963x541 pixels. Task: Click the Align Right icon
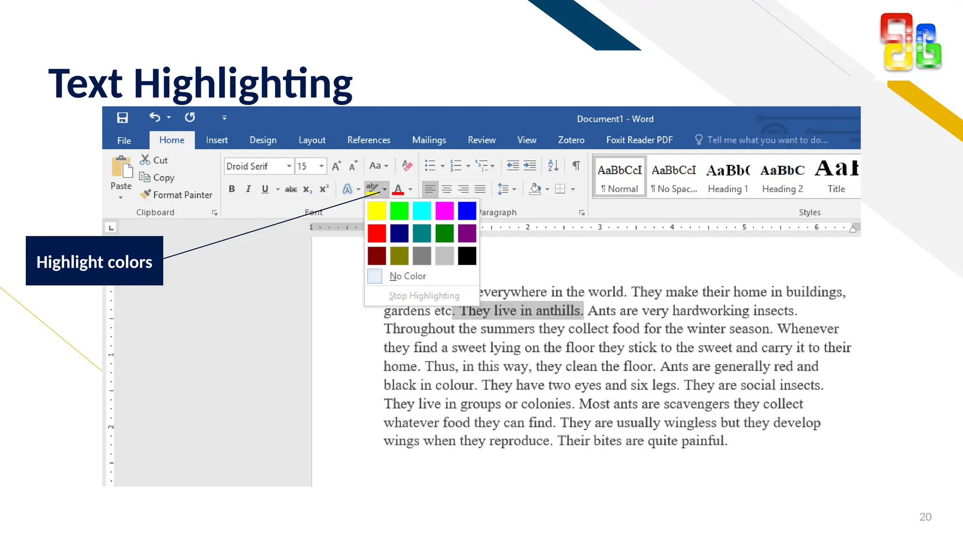(463, 189)
